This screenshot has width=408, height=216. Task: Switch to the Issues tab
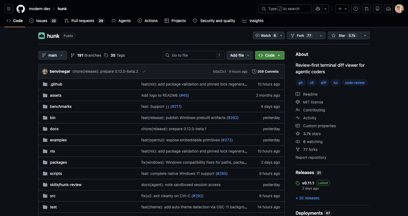click(43, 21)
